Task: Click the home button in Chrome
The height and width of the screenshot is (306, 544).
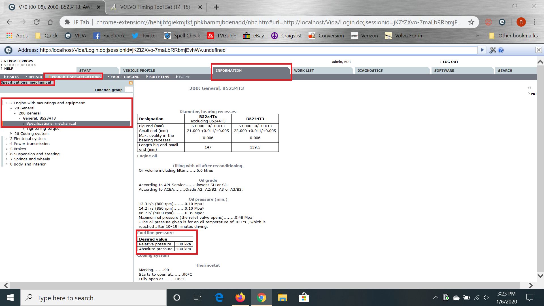Action: [x=50, y=22]
